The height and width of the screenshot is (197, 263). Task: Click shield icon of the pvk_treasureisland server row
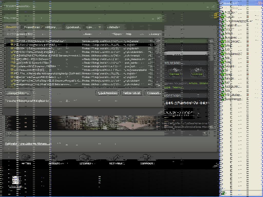coord(12,70)
